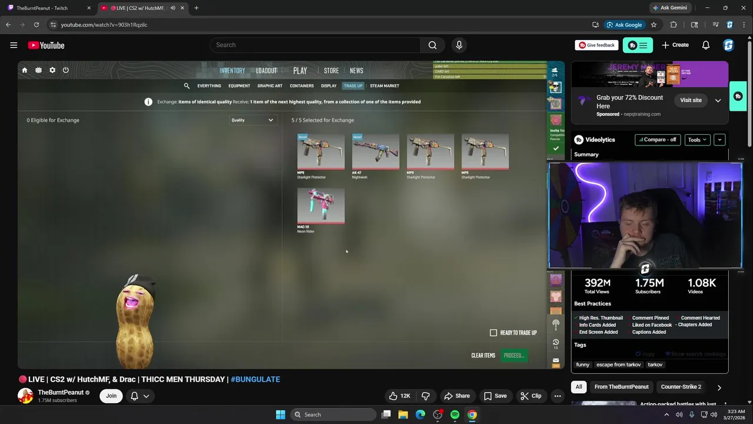The width and height of the screenshot is (753, 424).
Task: Open the YouTube account avatar menu
Action: tap(728, 45)
